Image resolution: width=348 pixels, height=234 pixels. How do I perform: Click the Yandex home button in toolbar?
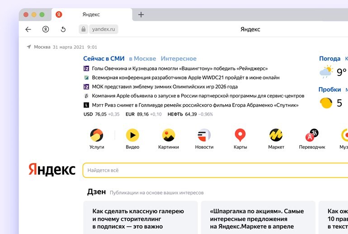click(46, 29)
